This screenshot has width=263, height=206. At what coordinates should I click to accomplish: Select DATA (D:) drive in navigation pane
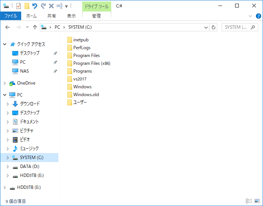tap(29, 167)
